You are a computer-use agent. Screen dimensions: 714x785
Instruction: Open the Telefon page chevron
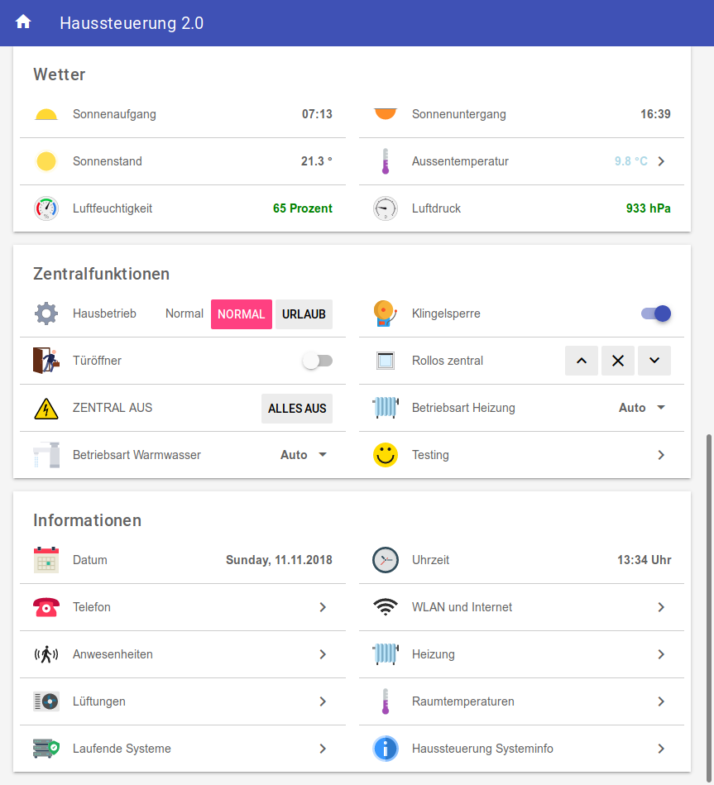point(323,607)
